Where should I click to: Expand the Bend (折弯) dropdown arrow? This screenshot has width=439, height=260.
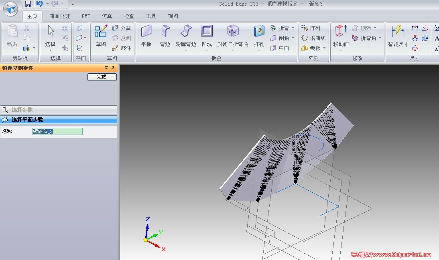tap(293, 28)
